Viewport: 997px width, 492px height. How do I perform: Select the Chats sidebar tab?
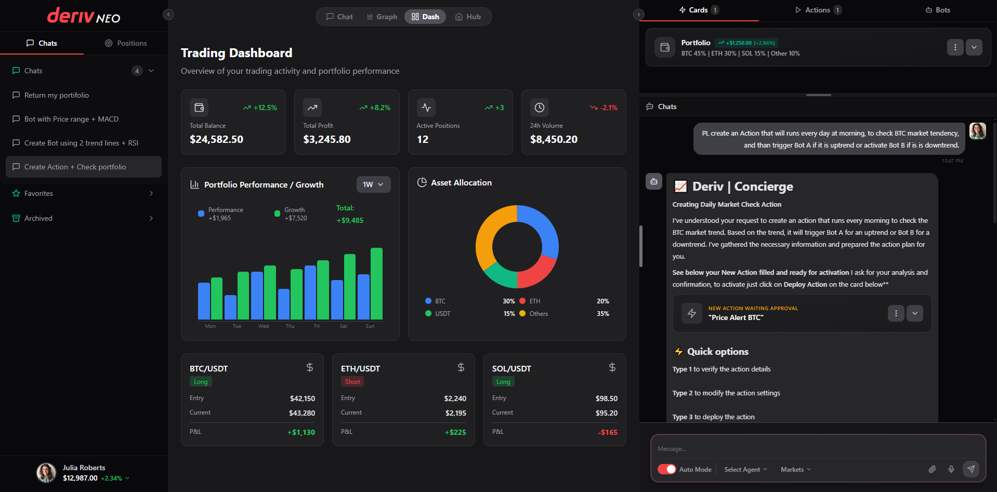point(42,43)
